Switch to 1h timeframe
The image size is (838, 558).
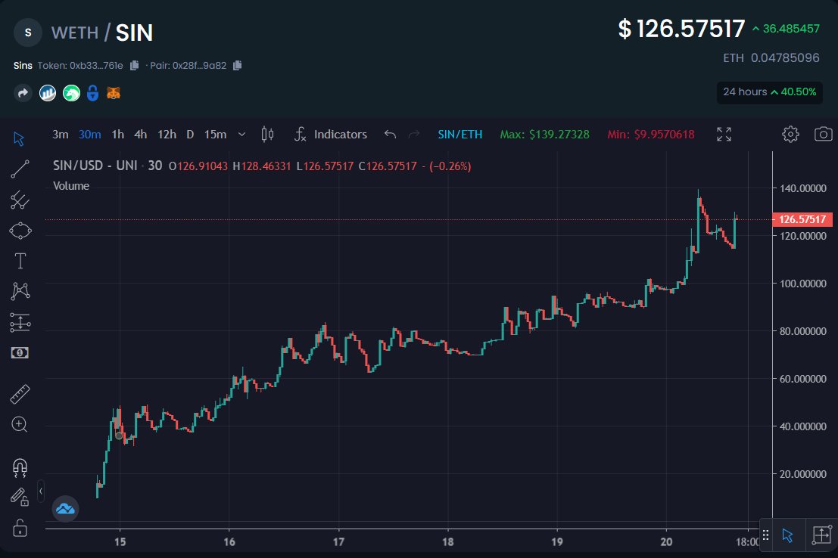[x=118, y=135]
